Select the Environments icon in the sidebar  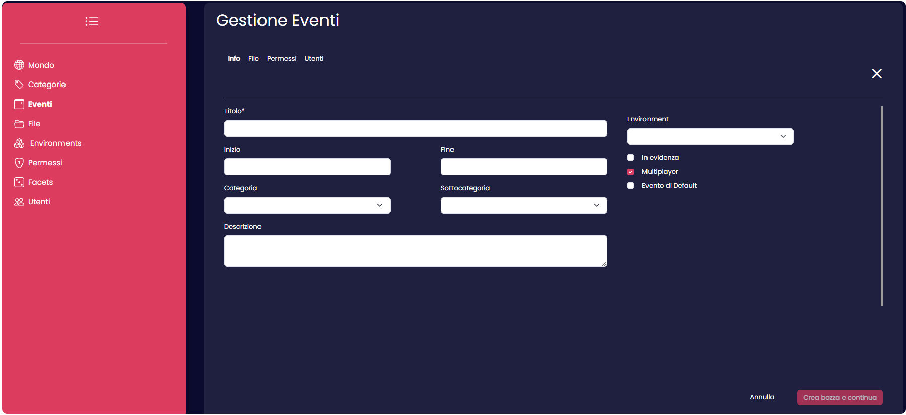[x=19, y=143]
